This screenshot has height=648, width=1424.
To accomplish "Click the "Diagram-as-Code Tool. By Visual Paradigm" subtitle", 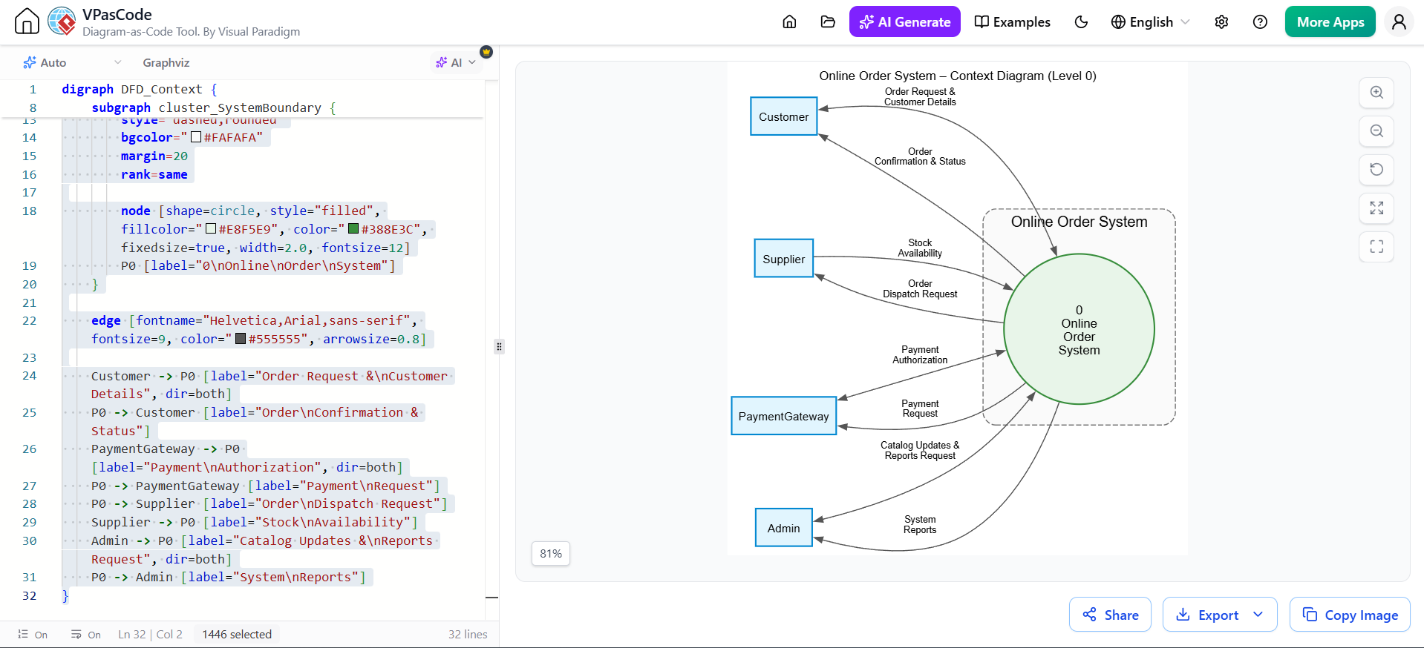I will coord(192,31).
